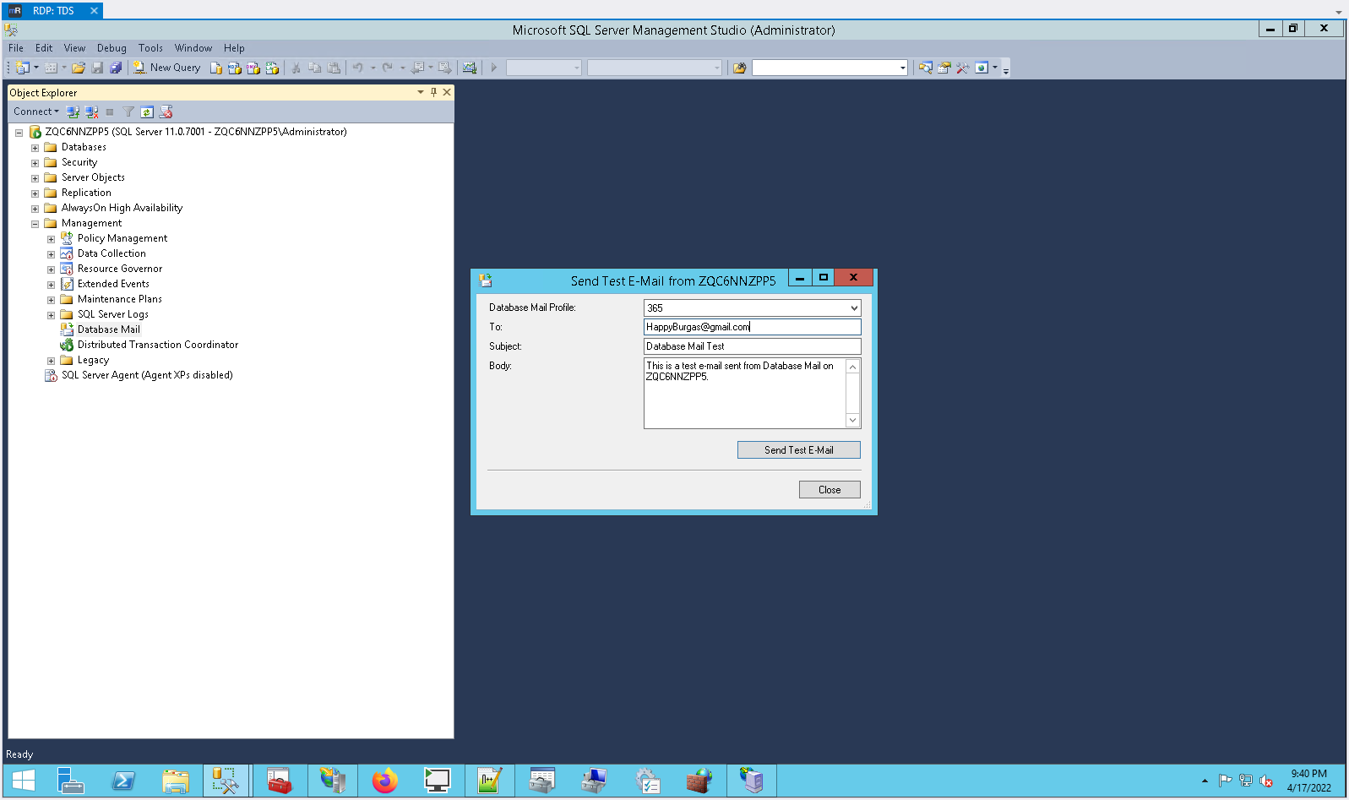Expand the Server Objects node
1349x800 pixels.
pyautogui.click(x=35, y=178)
